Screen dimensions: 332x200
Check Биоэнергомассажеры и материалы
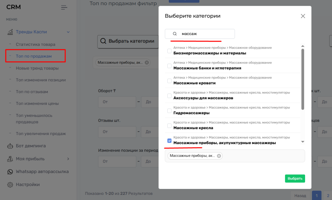pos(169,51)
